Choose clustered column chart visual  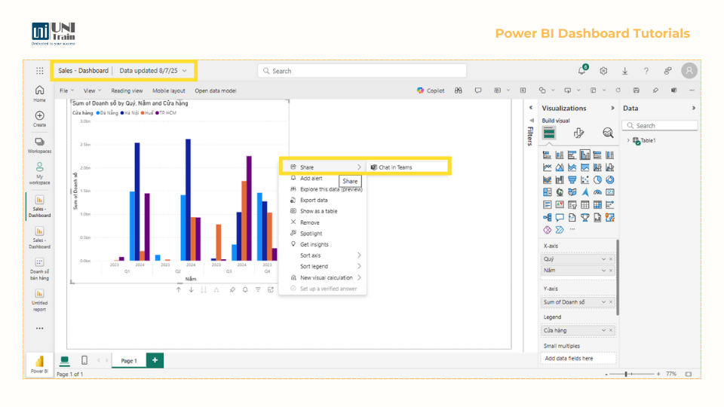[585, 155]
